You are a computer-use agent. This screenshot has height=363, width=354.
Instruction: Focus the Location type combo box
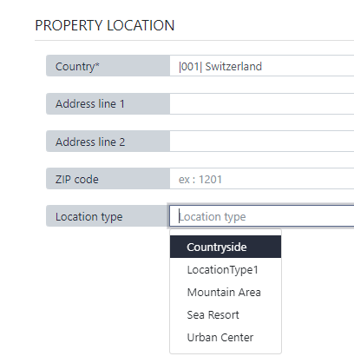pyautogui.click(x=262, y=216)
